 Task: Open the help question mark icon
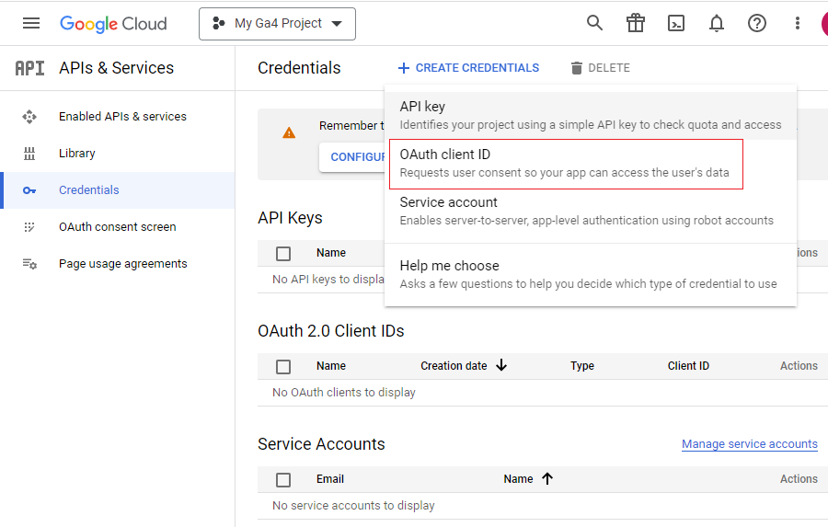click(x=757, y=23)
